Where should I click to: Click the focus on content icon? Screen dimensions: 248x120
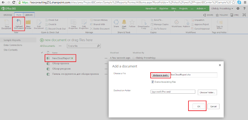click(x=244, y=15)
